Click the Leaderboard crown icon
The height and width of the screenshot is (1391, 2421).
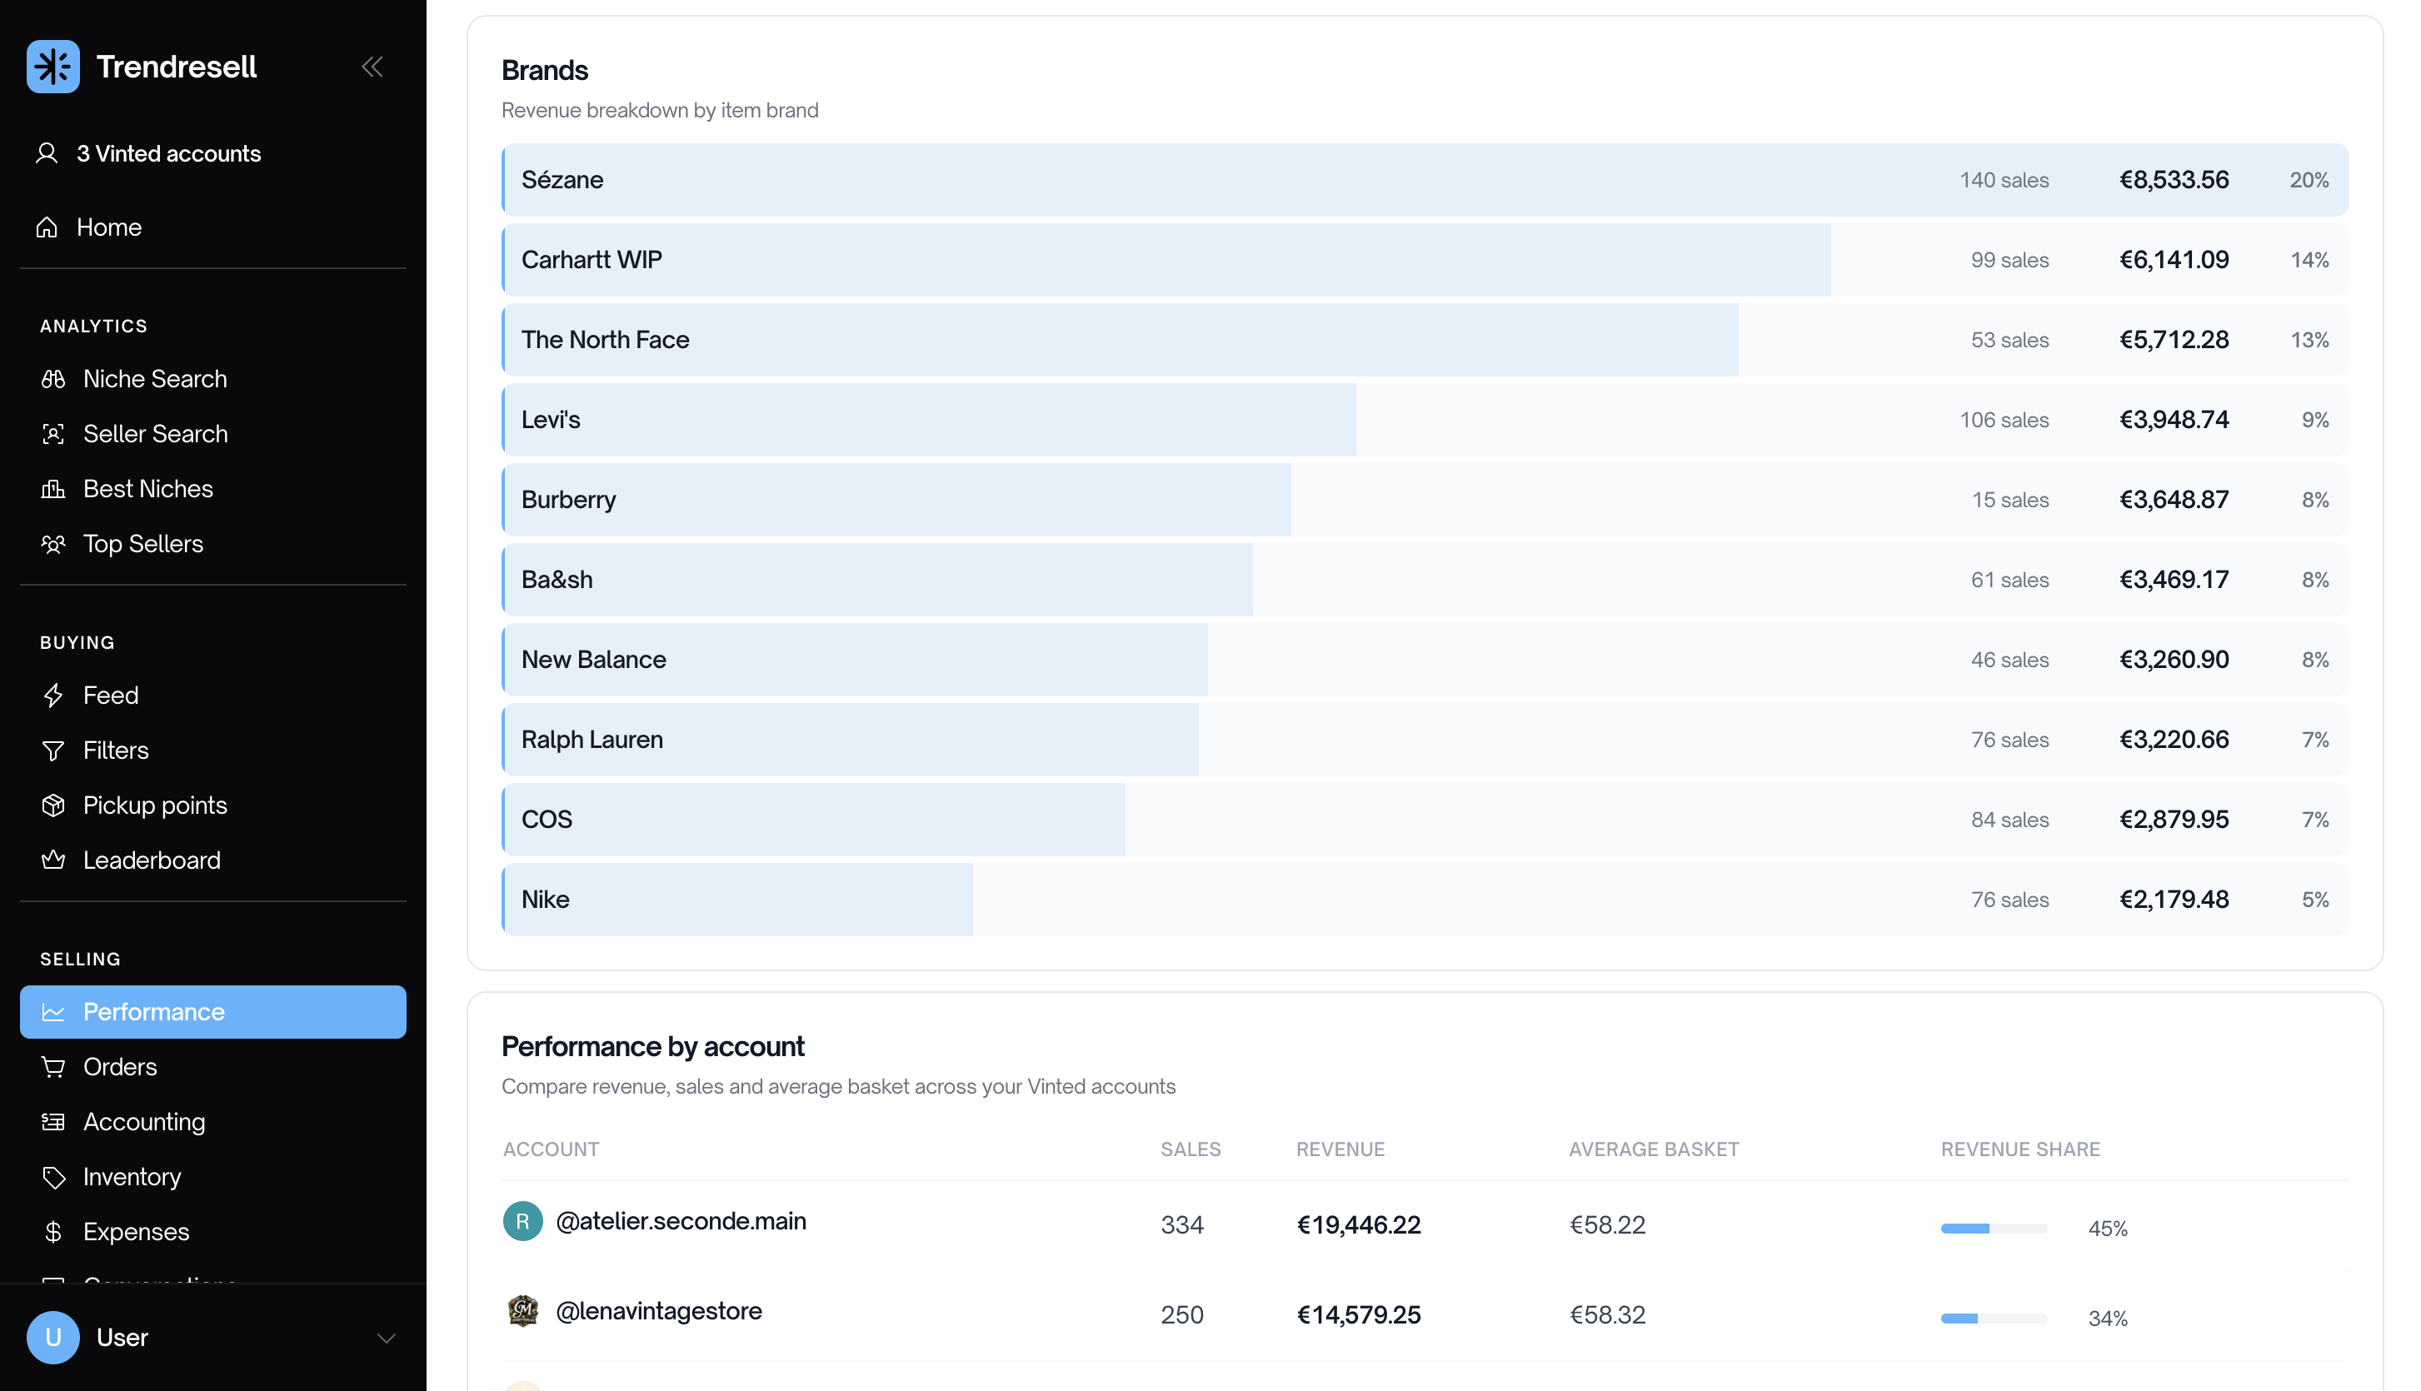tap(53, 860)
